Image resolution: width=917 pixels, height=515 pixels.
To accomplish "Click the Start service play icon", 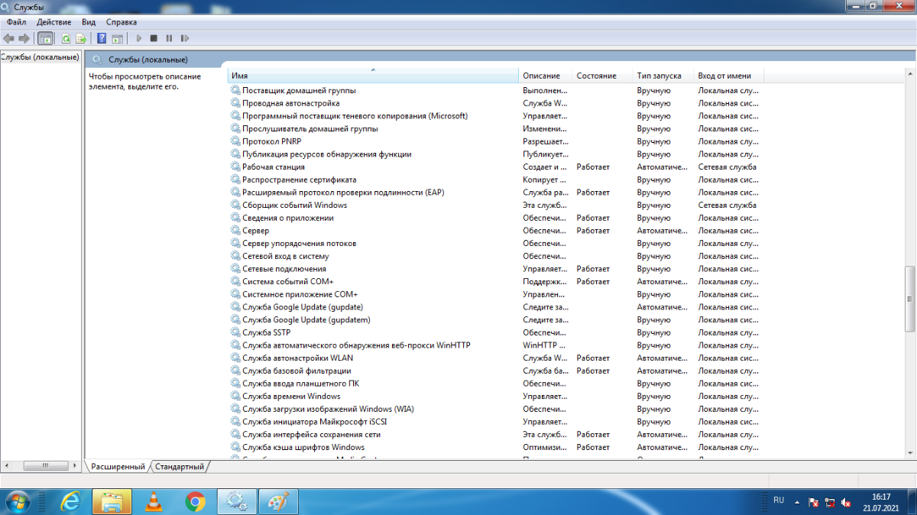I will coord(139,38).
